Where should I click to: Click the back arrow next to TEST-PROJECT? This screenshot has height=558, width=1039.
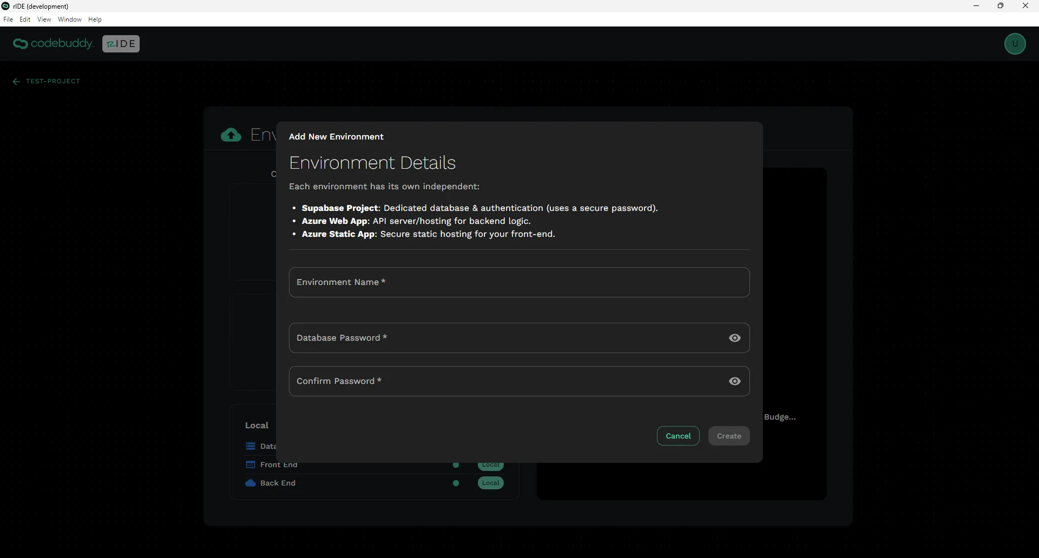(16, 82)
